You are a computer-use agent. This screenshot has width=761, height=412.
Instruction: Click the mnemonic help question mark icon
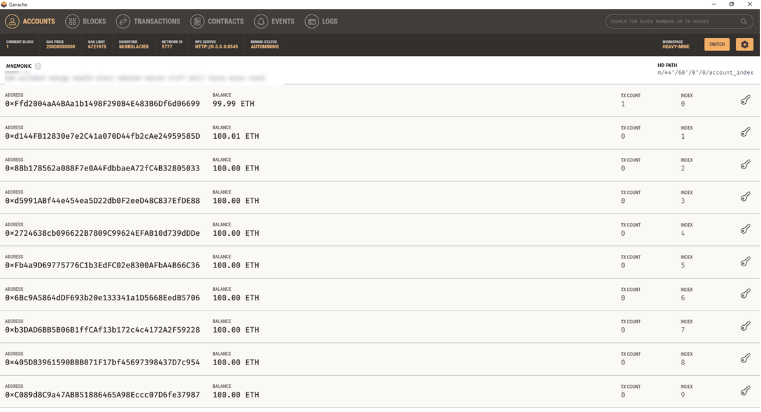pos(38,66)
